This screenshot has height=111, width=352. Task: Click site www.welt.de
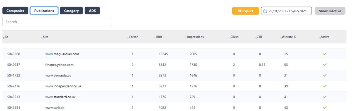click(x=55, y=108)
